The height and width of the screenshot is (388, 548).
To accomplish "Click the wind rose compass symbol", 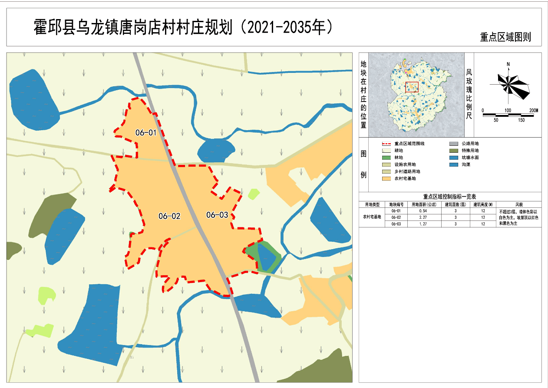I will coord(509,85).
